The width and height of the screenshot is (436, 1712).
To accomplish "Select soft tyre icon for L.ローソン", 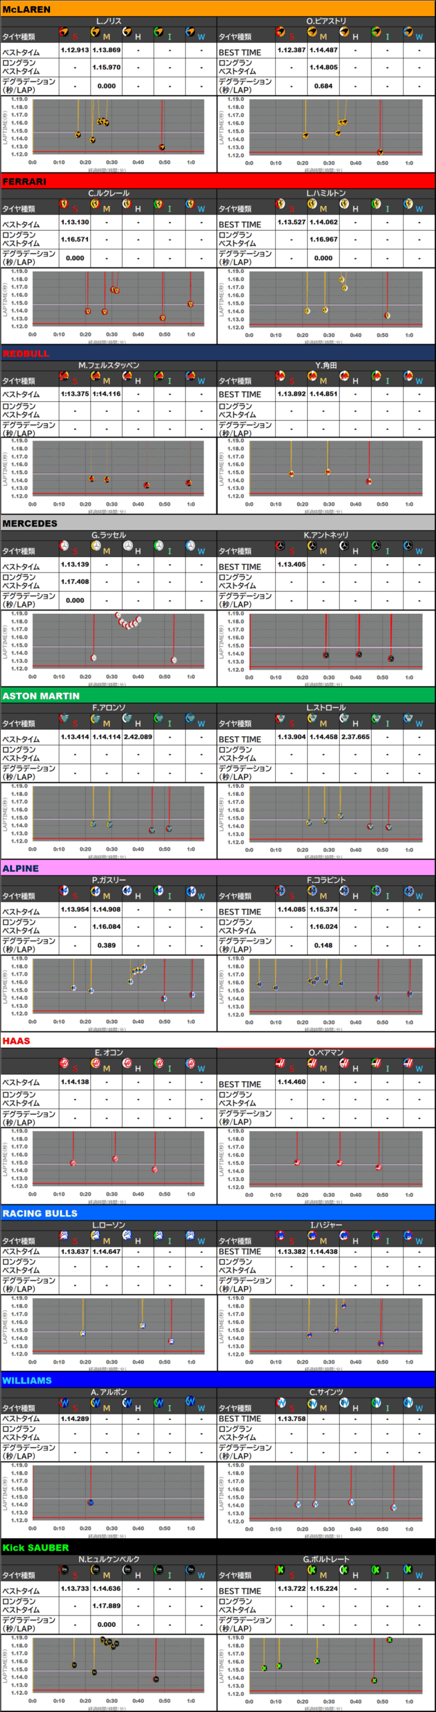I will click(64, 1236).
